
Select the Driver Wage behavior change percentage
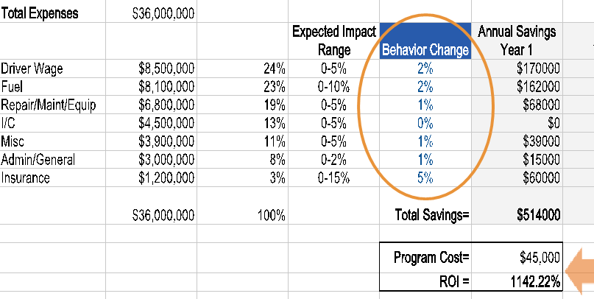click(425, 69)
